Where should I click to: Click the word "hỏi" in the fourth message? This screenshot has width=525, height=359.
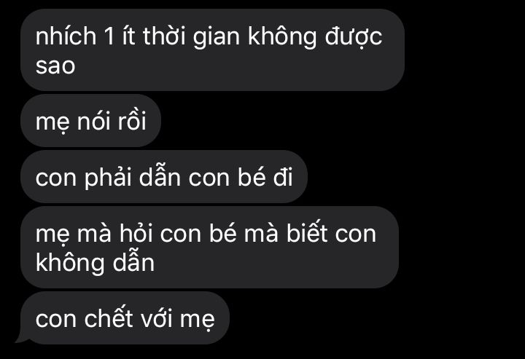coord(136,233)
